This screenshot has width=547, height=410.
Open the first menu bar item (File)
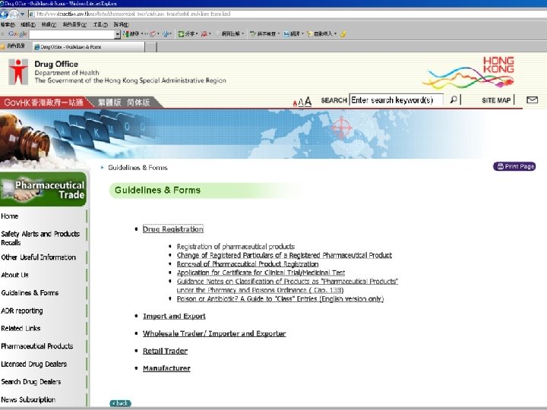click(x=8, y=24)
